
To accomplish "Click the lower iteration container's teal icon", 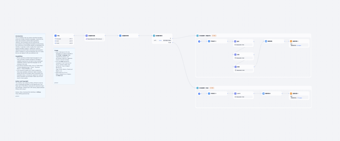I will click(x=197, y=88).
